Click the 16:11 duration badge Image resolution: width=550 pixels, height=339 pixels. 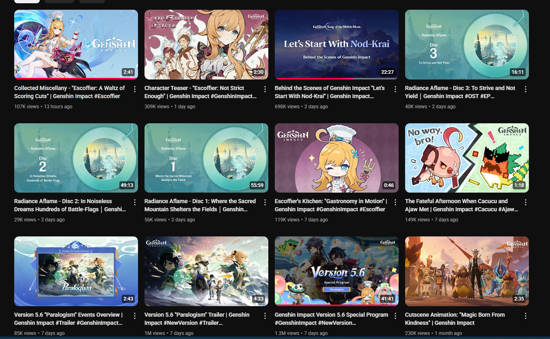pos(518,72)
